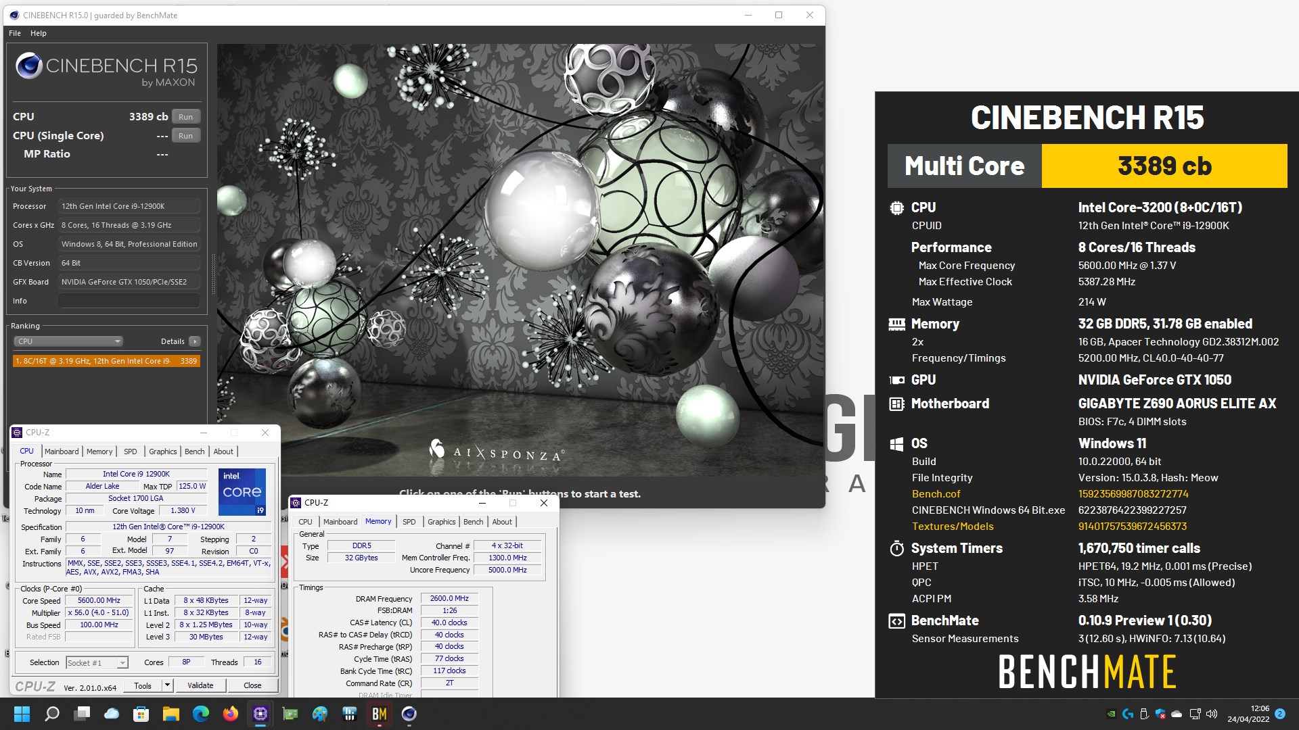
Task: Click the CPU chip icon in the BenchMate panel
Action: coord(896,208)
